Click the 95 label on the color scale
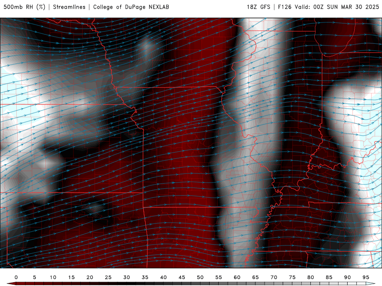The width and height of the screenshot is (382, 286). [366, 277]
